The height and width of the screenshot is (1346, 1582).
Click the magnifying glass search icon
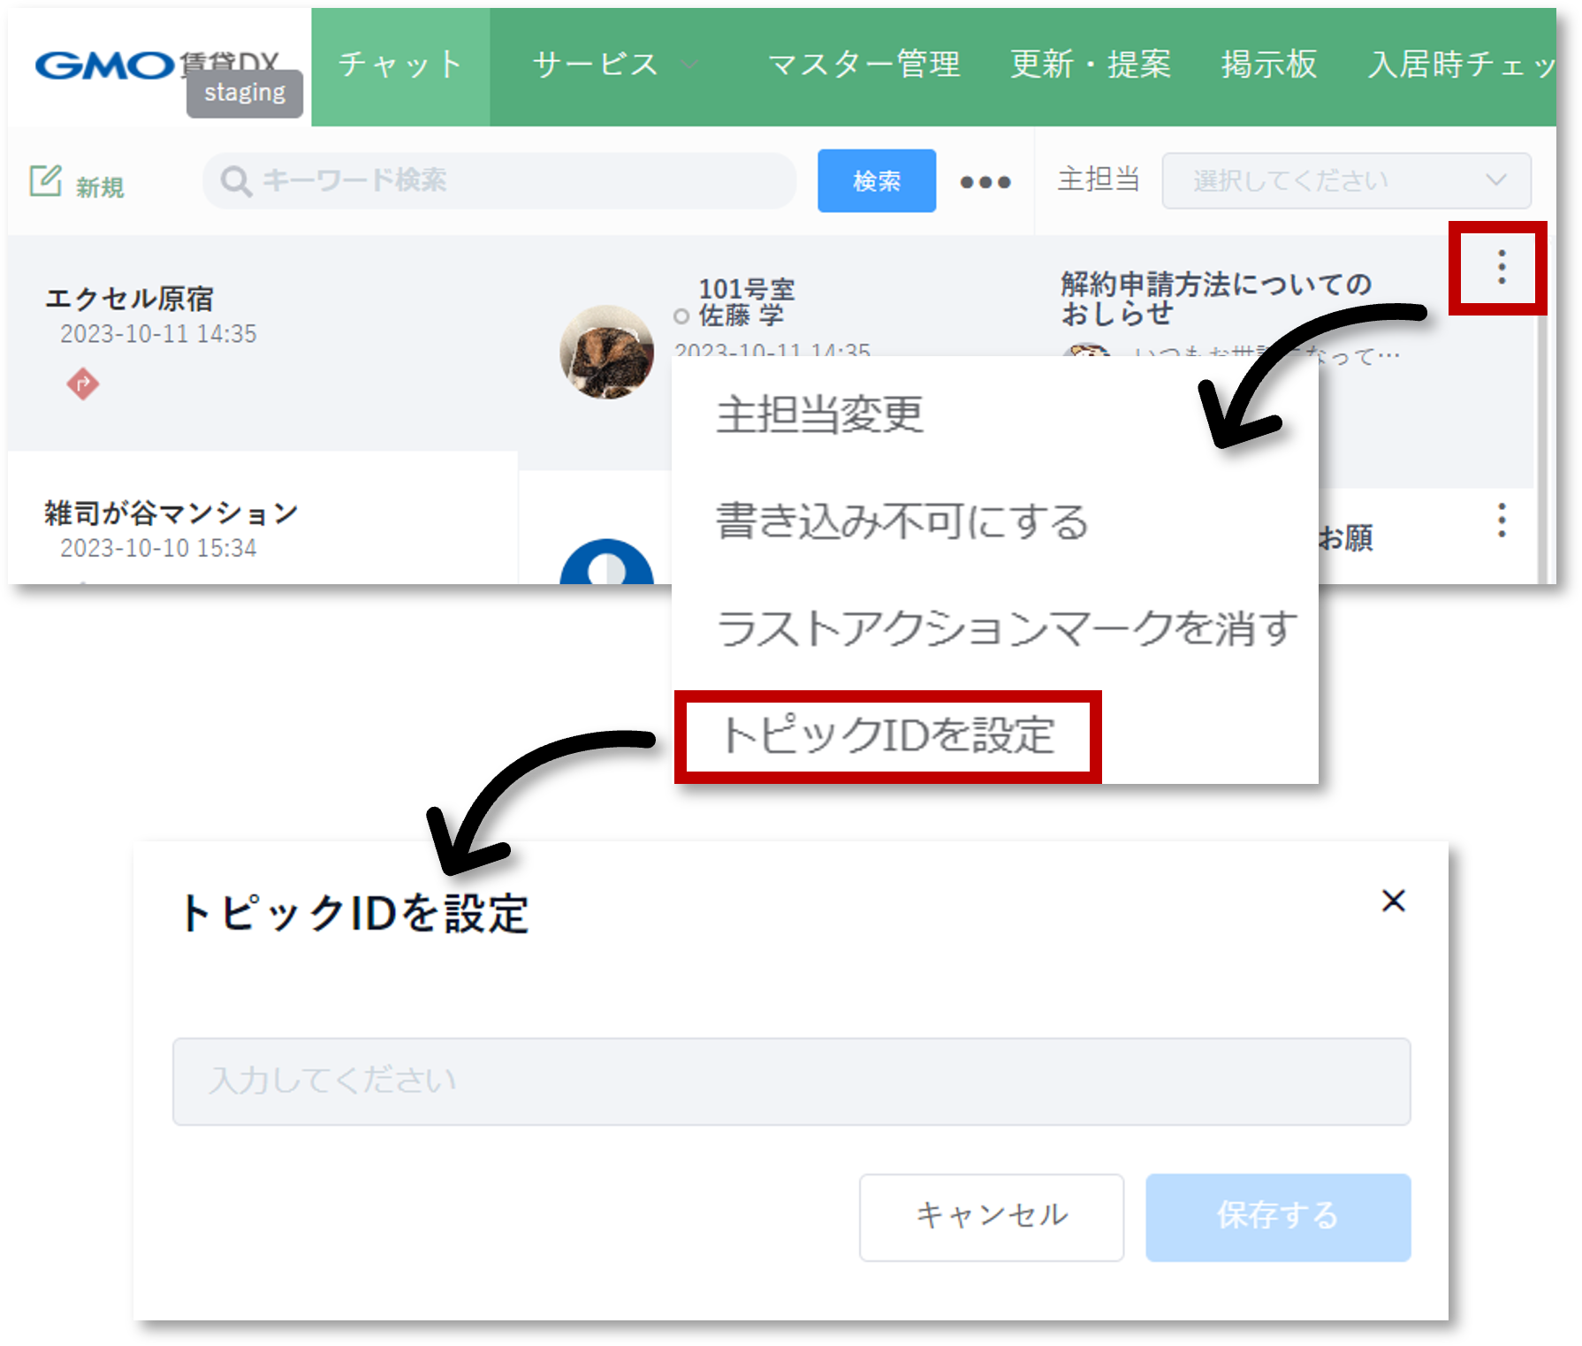coord(234,181)
